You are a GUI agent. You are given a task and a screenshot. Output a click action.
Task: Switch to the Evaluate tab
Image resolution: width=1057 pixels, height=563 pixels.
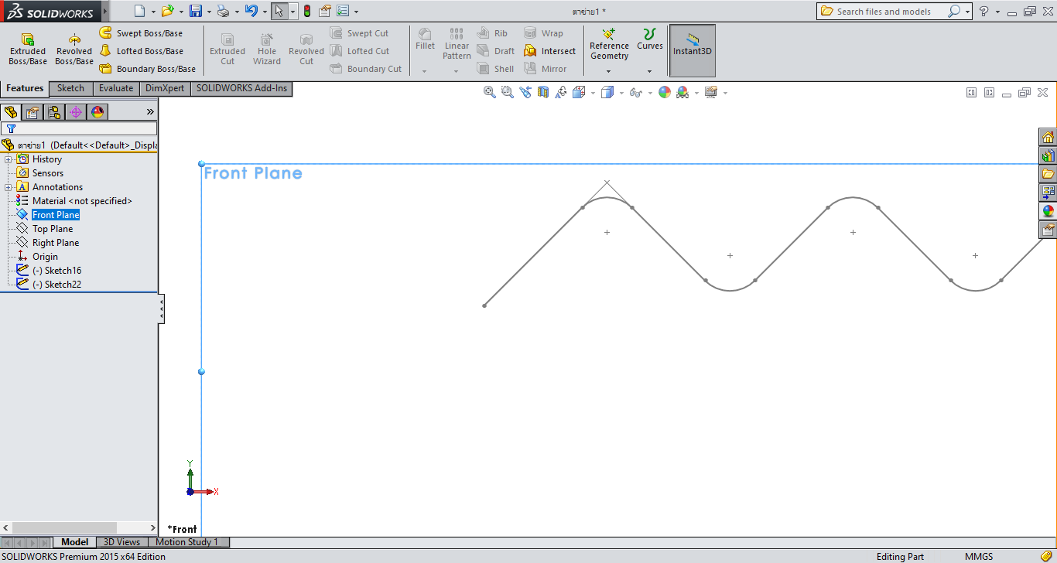[x=116, y=88]
